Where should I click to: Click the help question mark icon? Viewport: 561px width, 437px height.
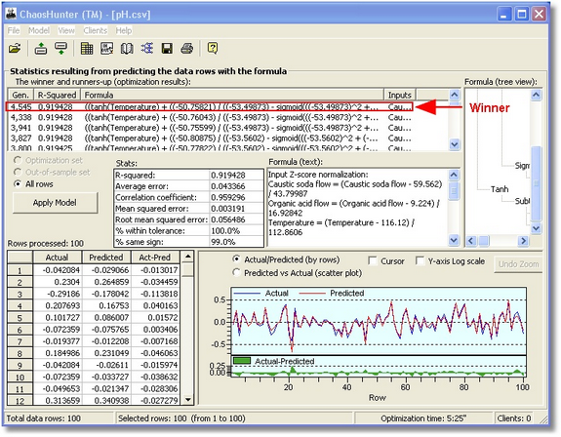pos(213,48)
